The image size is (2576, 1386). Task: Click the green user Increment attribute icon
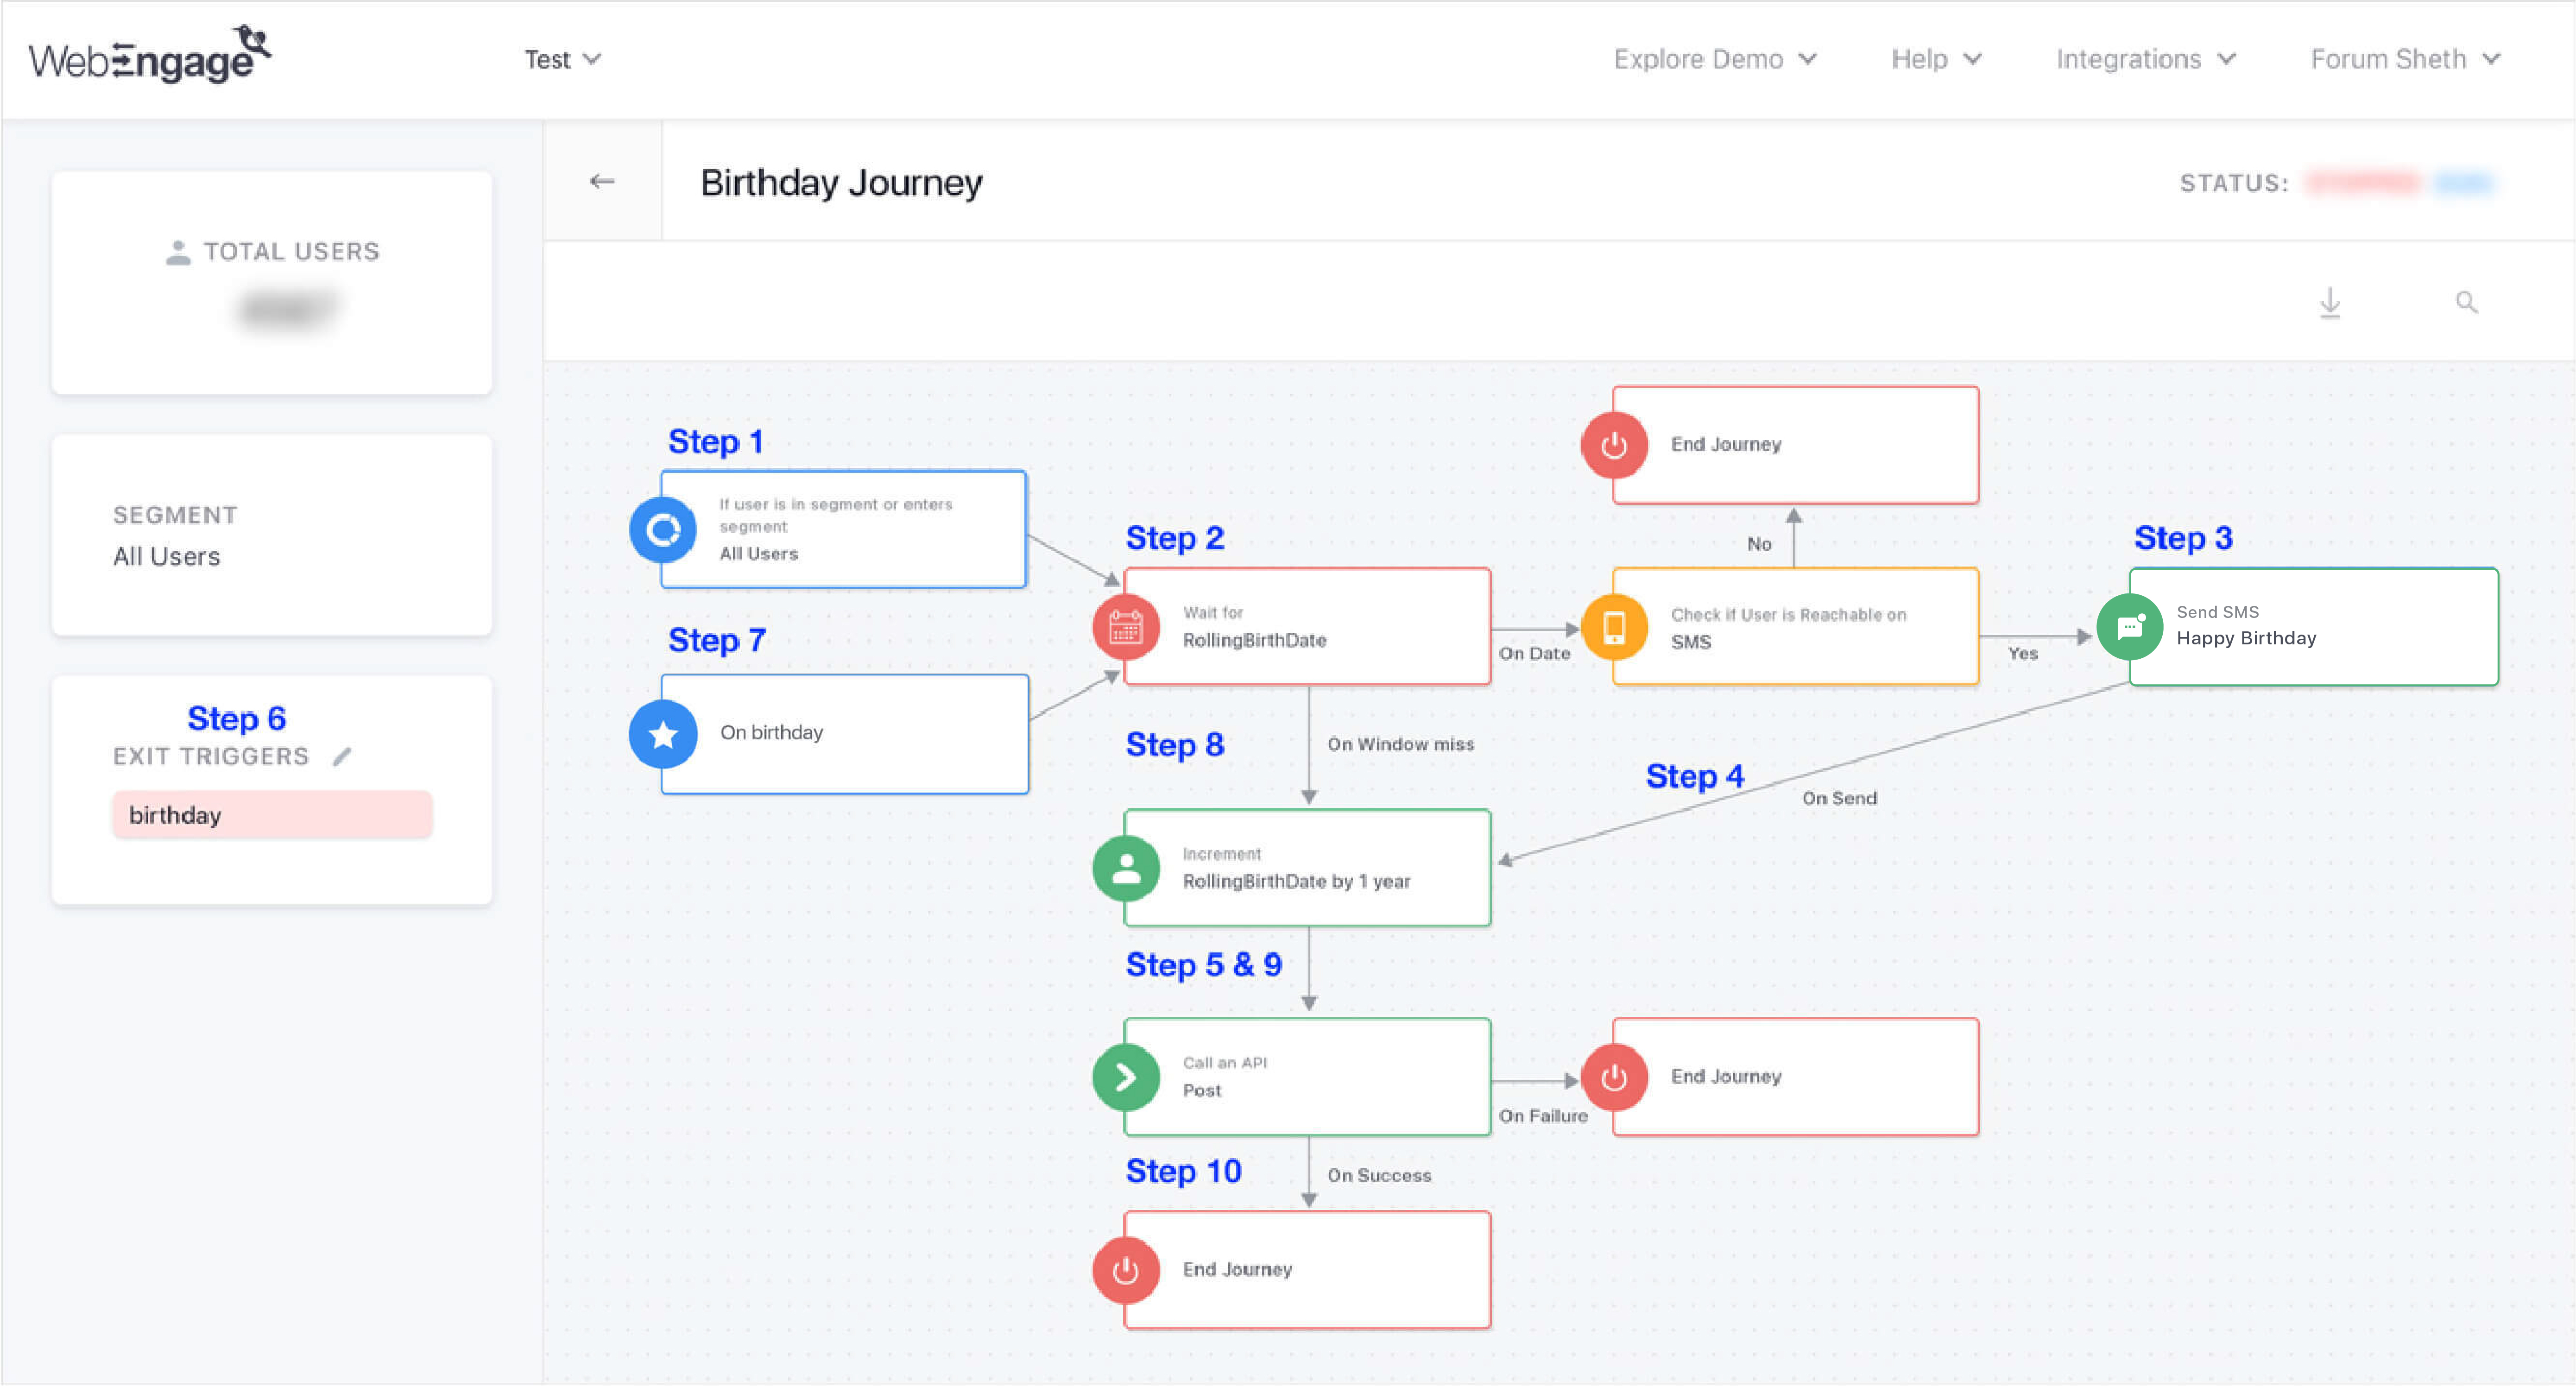pyautogui.click(x=1126, y=868)
